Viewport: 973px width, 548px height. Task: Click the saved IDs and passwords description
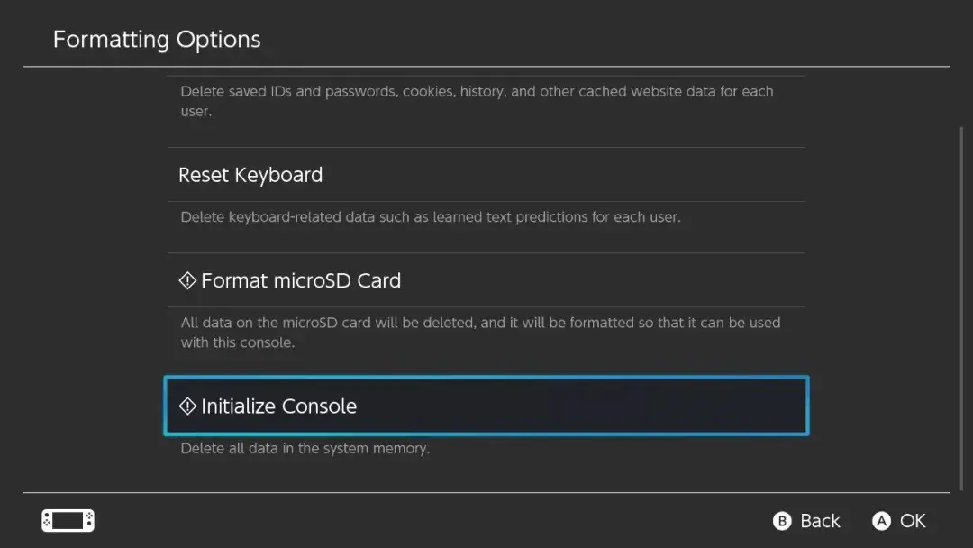pos(477,91)
